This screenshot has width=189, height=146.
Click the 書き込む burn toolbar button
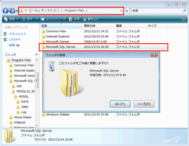pos(91,19)
